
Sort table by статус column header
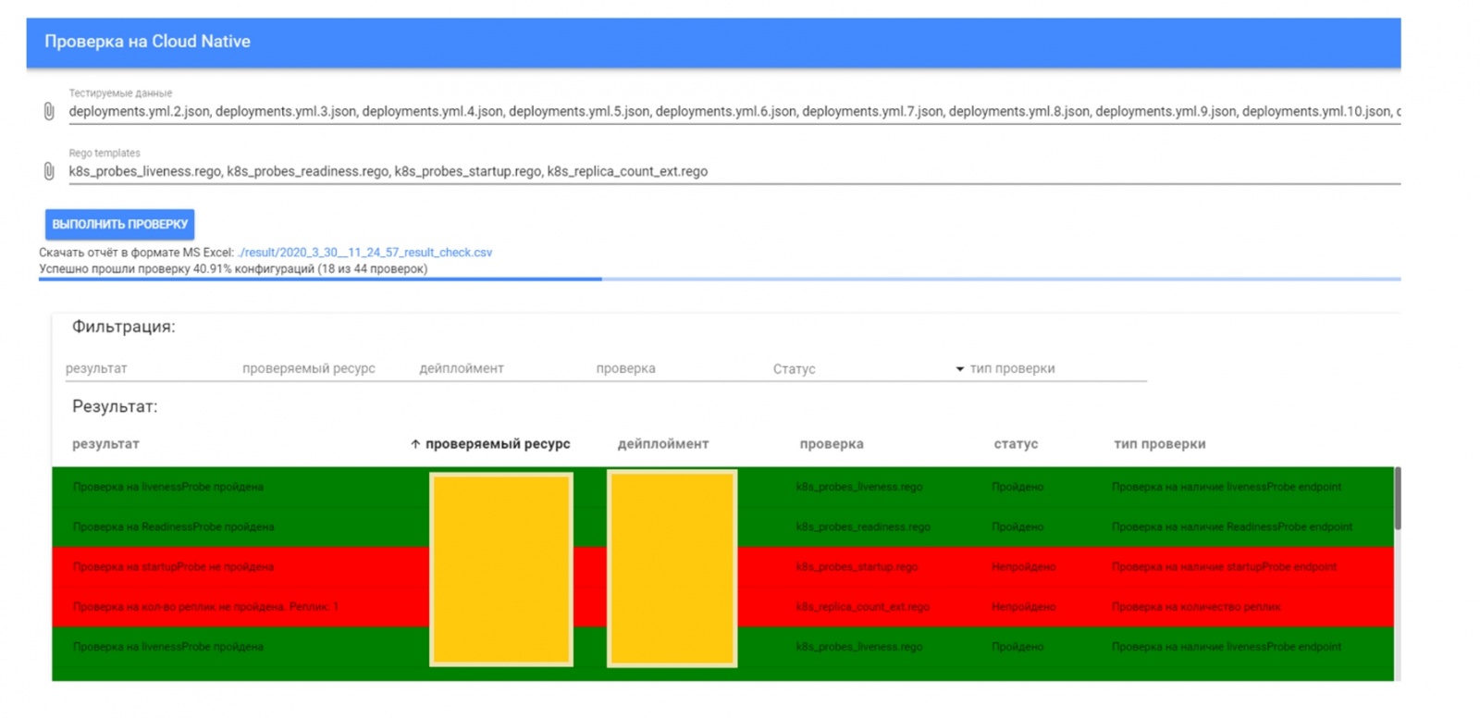(1016, 444)
